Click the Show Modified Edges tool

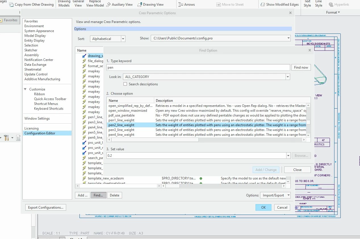(279, 5)
